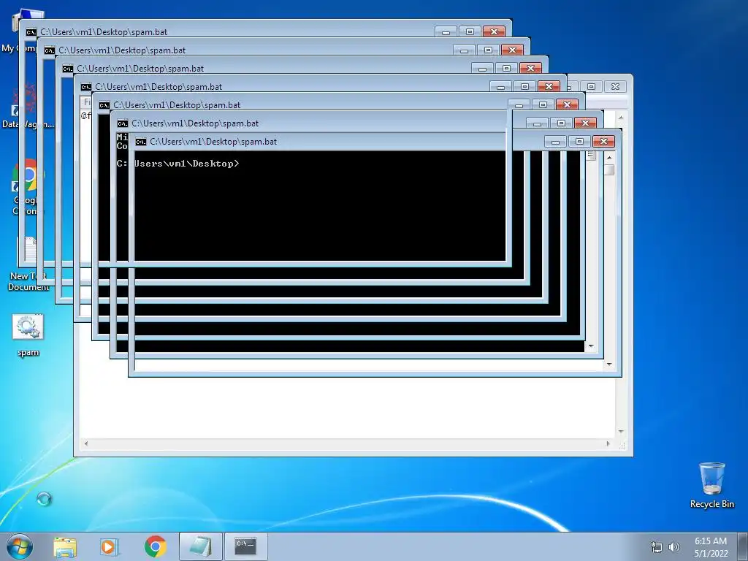Viewport: 748px width, 561px height.
Task: Switch to Command Prompt taskbar button
Action: (245, 546)
